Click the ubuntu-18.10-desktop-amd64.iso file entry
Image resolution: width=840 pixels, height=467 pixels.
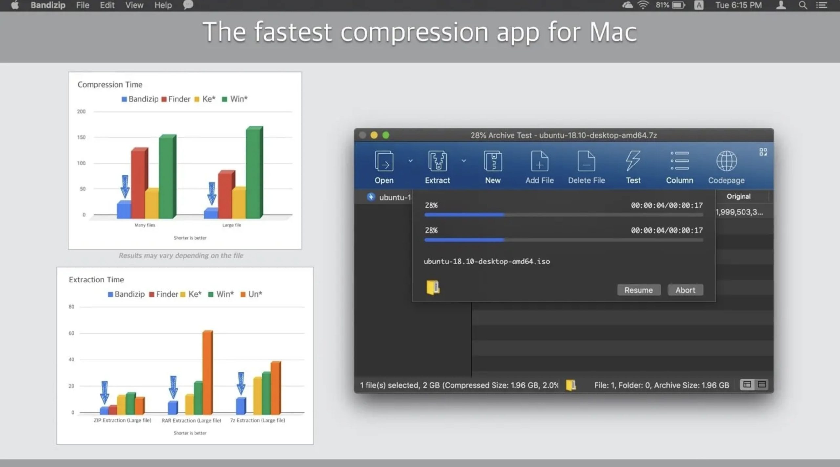(x=486, y=261)
